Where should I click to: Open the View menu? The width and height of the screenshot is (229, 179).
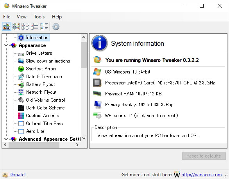click(x=21, y=17)
